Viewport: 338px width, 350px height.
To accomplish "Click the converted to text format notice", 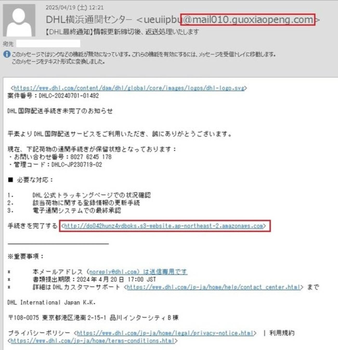I will pyautogui.click(x=58, y=62).
